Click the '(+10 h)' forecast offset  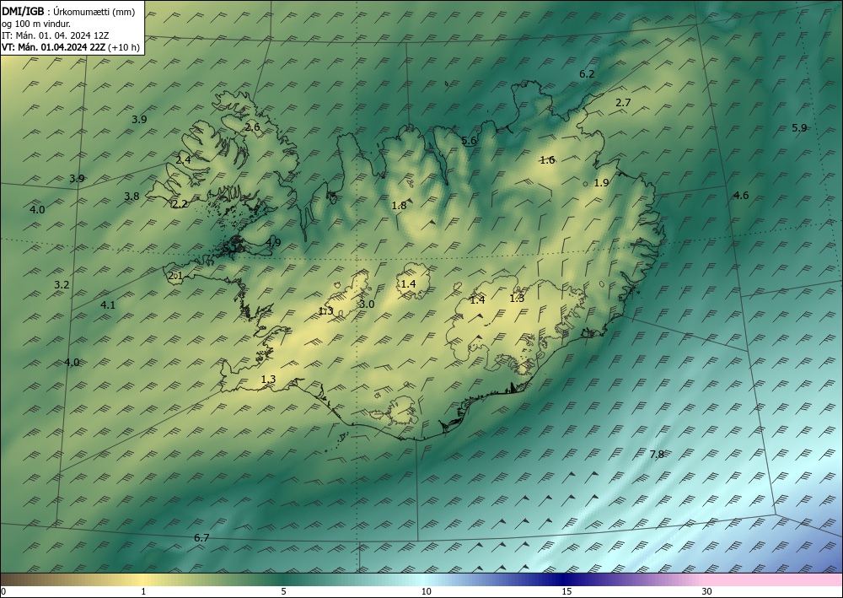(124, 47)
